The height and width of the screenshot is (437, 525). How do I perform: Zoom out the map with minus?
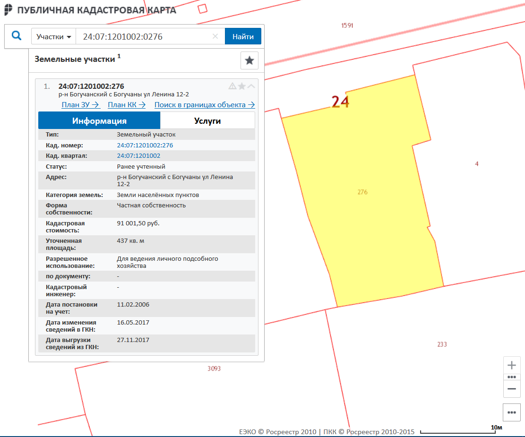[511, 388]
